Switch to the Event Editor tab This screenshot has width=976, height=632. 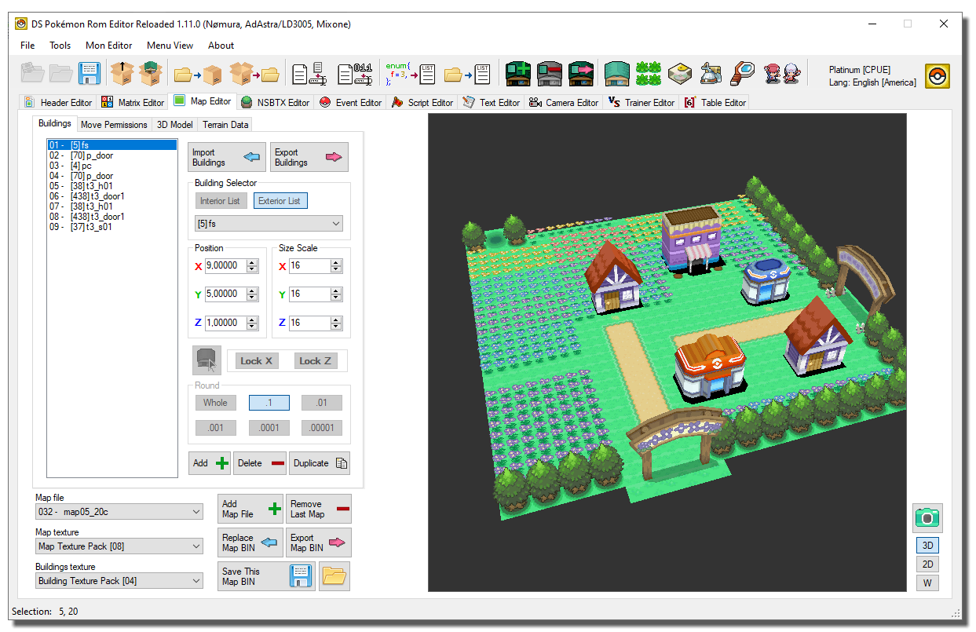(x=350, y=102)
